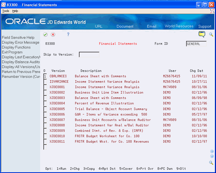This screenshot has width=216, height=173.
Task: Click the Skip to Version input field
Action: pyautogui.click(x=89, y=55)
